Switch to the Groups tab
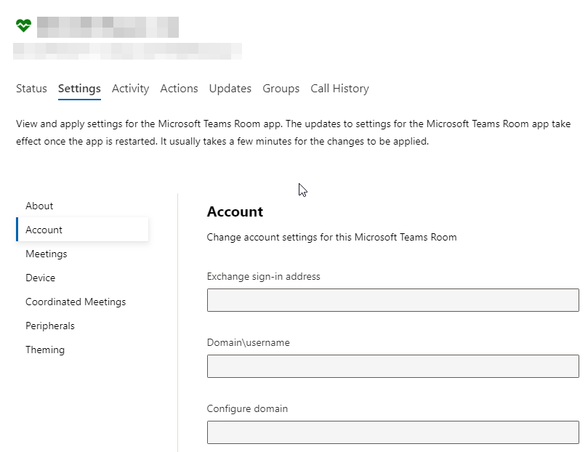The height and width of the screenshot is (452, 588). 281,89
